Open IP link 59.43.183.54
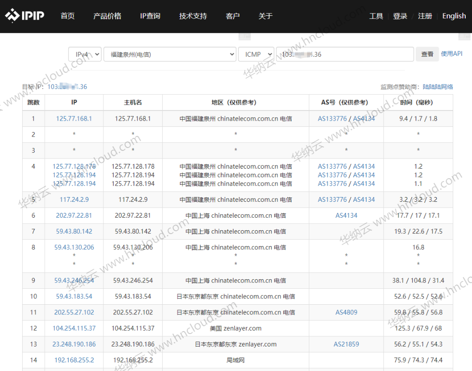The width and height of the screenshot is (472, 371). tap(74, 296)
